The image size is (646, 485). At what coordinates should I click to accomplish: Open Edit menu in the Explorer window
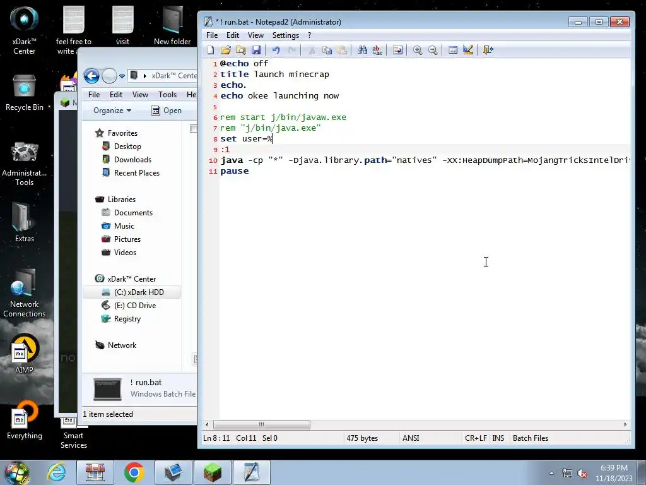click(116, 95)
